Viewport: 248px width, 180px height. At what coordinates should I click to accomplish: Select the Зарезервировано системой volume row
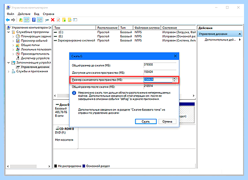pos(124,41)
